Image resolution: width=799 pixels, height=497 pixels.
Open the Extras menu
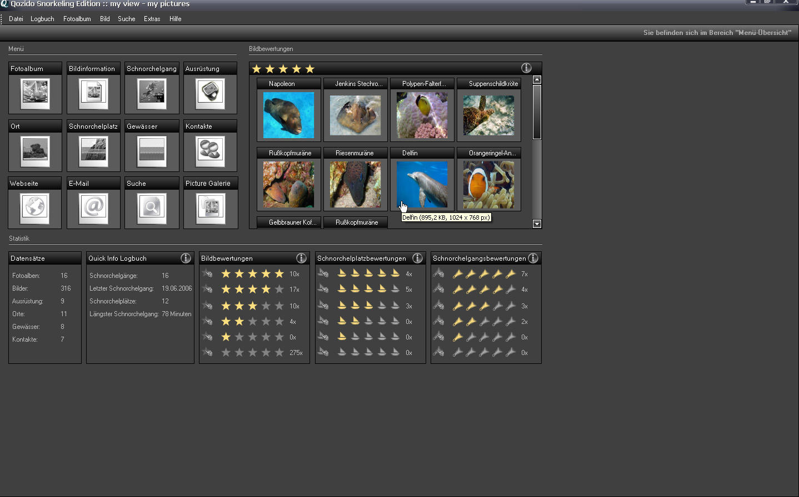(152, 19)
